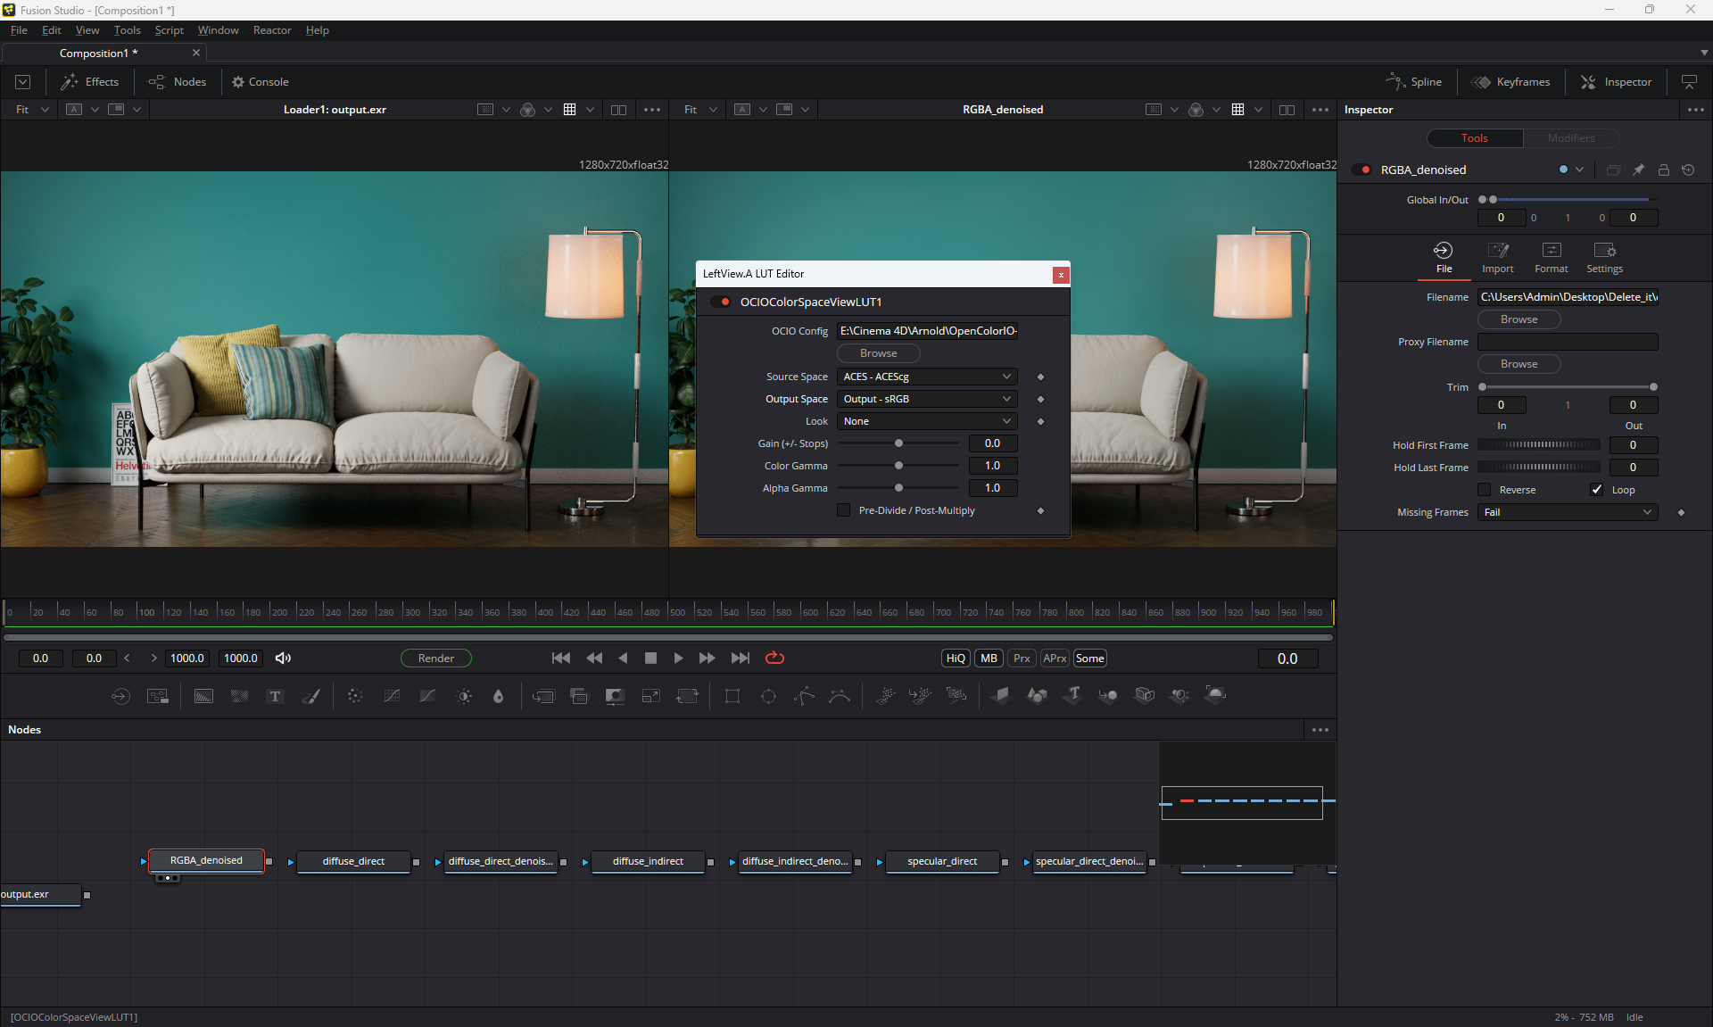Expand the Missing Frames dropdown

point(1568,512)
